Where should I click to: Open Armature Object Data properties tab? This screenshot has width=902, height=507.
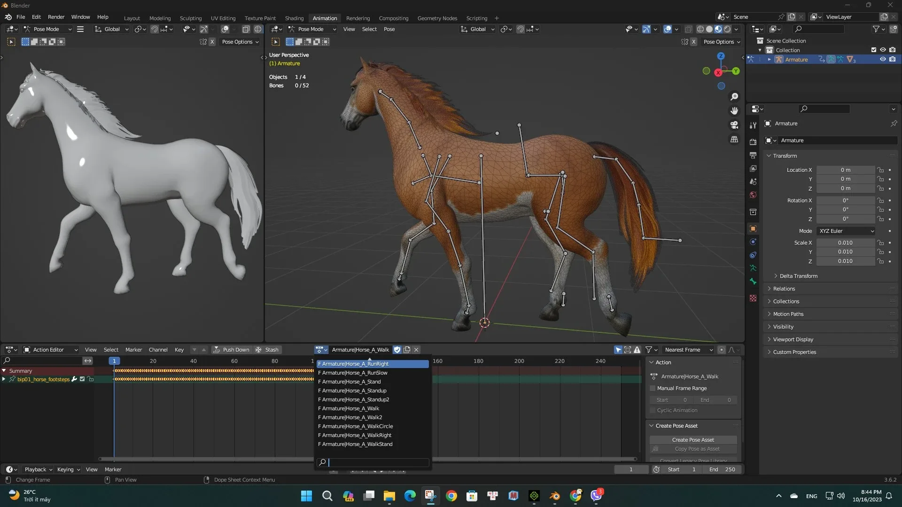[753, 268]
